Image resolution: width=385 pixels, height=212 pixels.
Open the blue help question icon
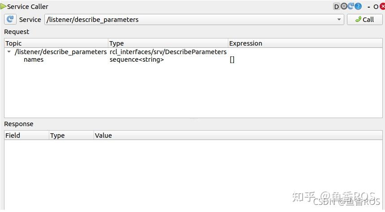(358, 6)
